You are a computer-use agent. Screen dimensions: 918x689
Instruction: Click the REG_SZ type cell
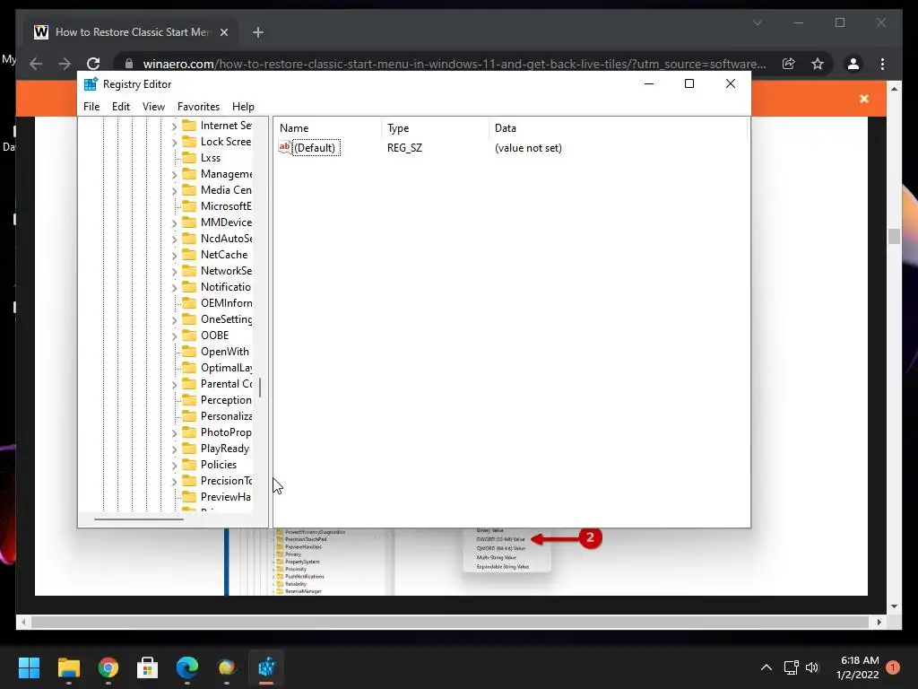[x=404, y=148]
